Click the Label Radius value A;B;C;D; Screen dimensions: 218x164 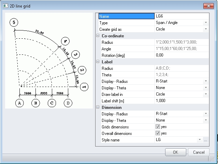coord(181,68)
